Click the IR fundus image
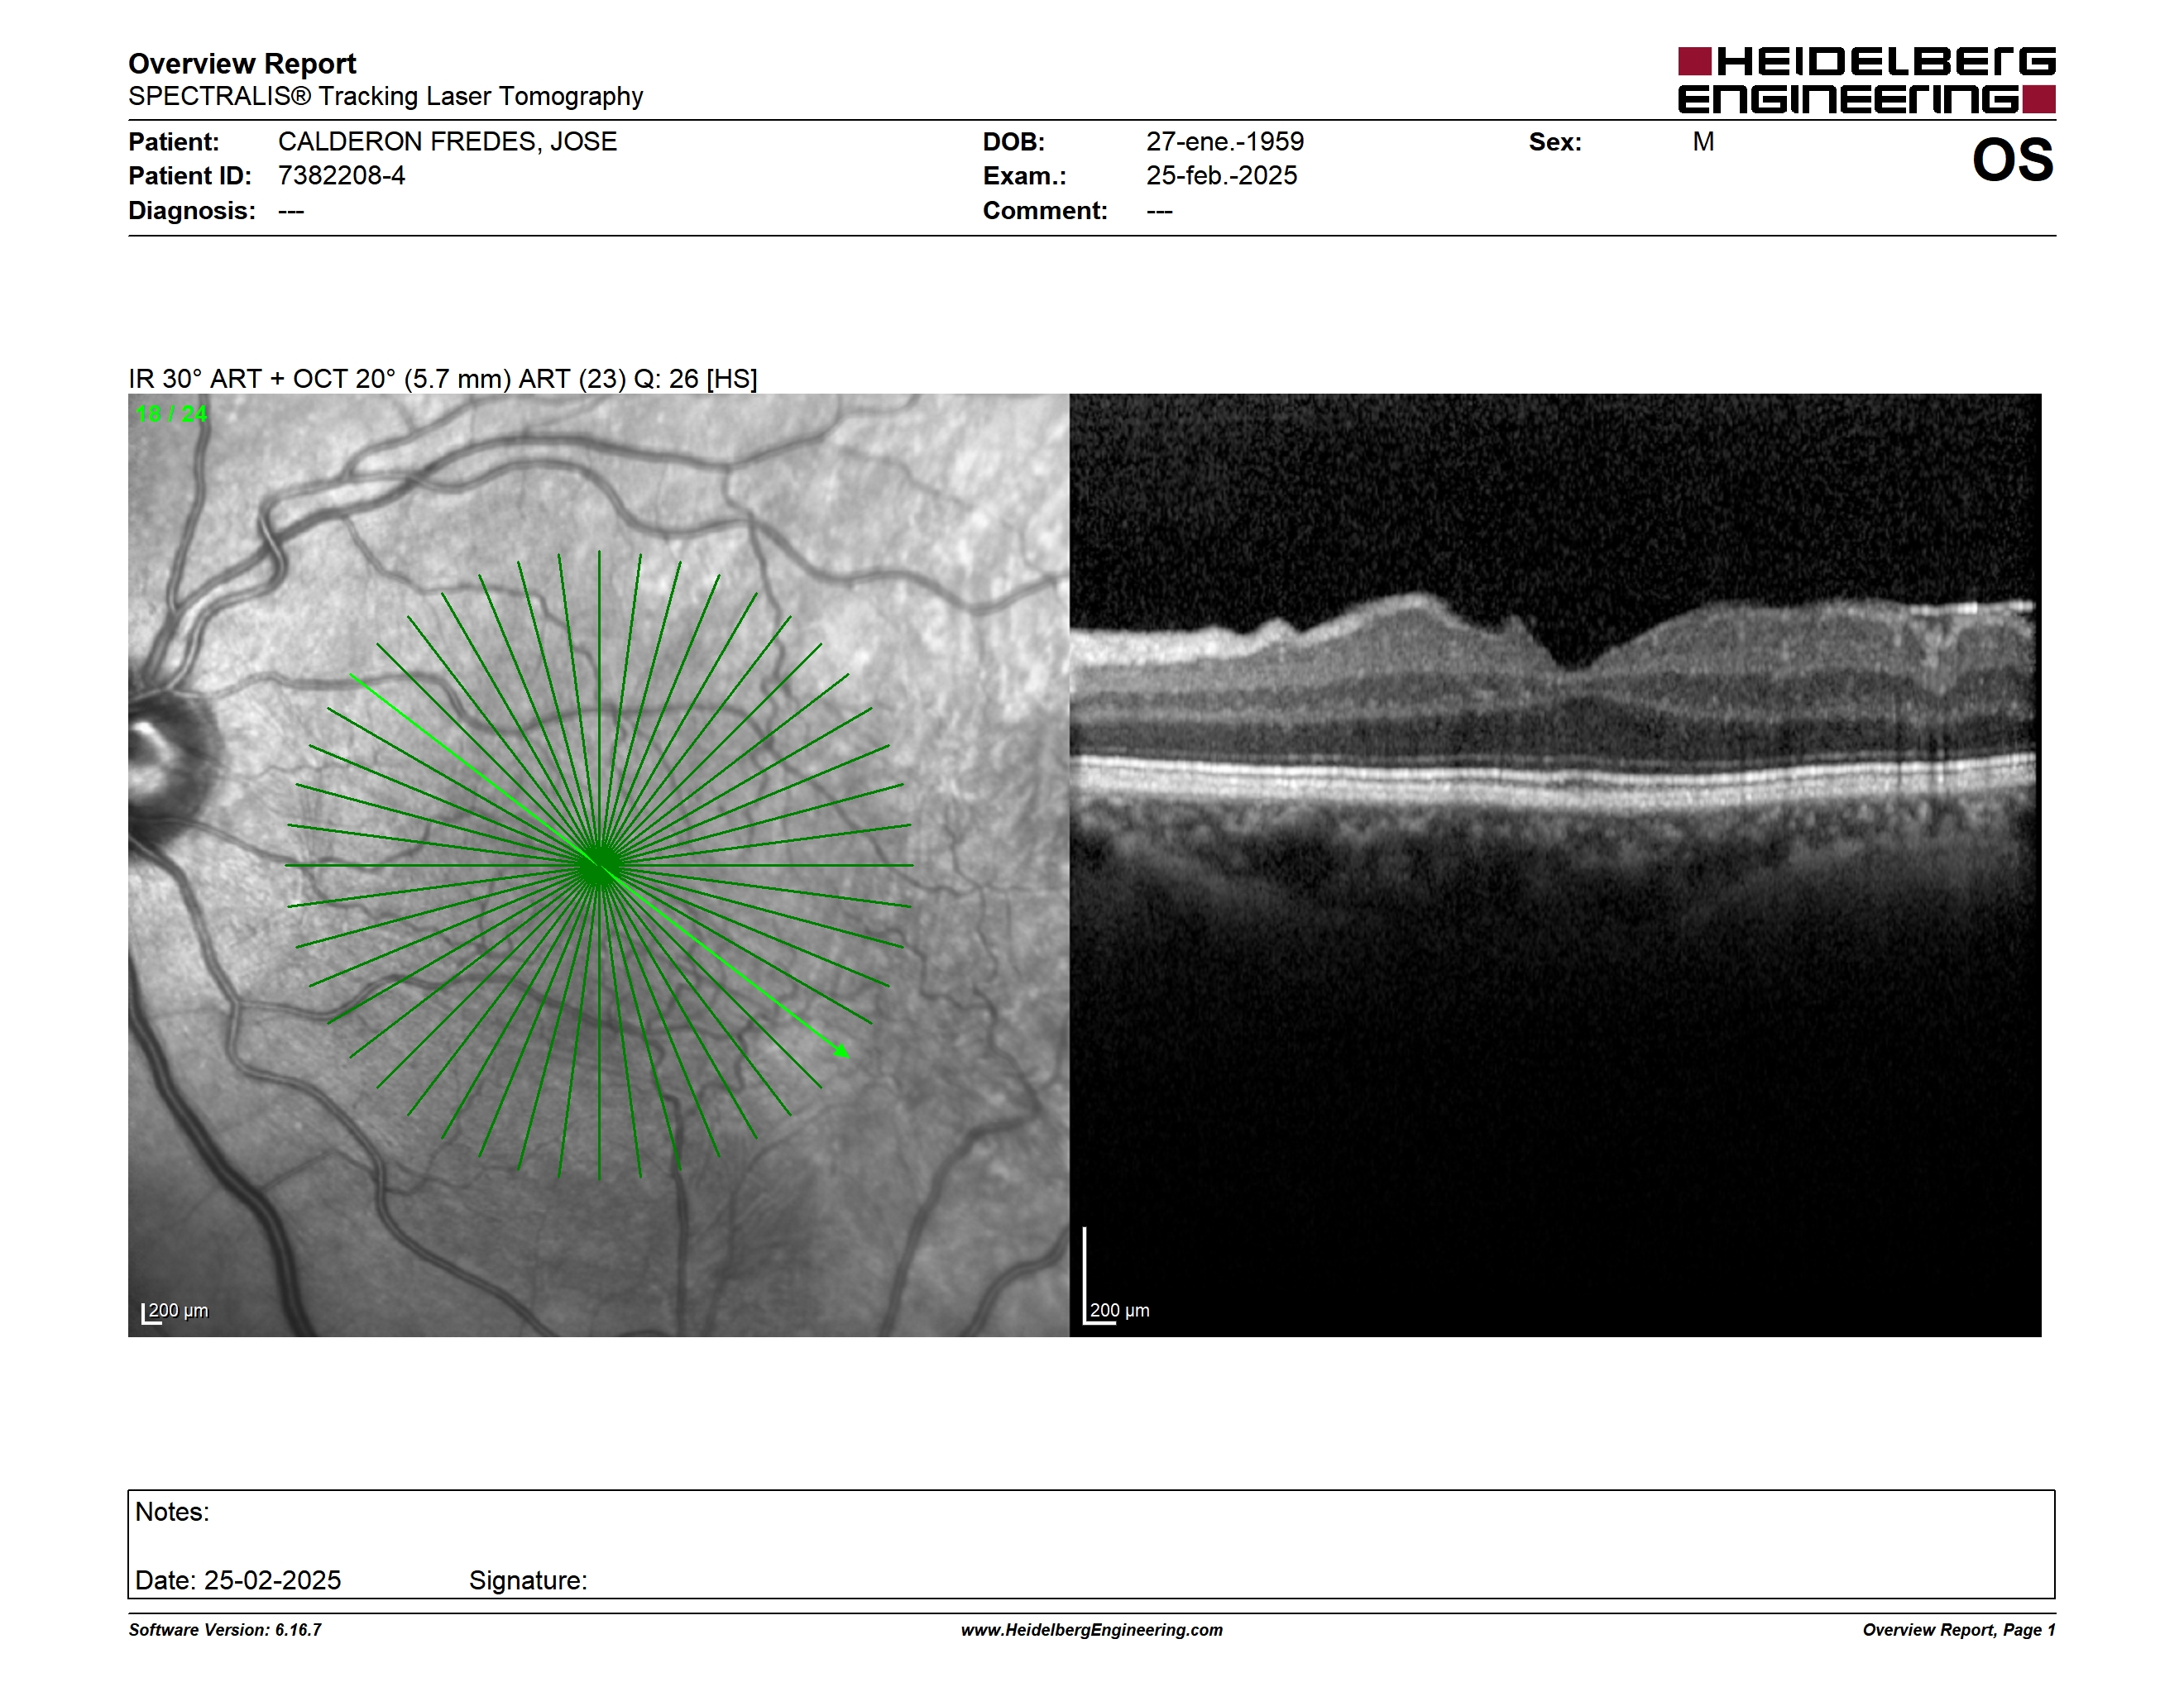The image size is (2184, 1687). coord(598,866)
